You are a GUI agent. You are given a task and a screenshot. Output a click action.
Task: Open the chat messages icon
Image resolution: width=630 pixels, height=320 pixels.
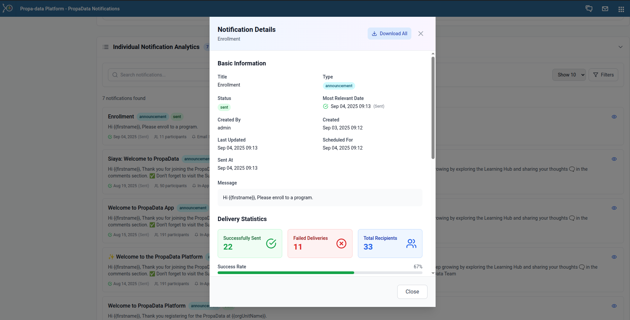589,9
